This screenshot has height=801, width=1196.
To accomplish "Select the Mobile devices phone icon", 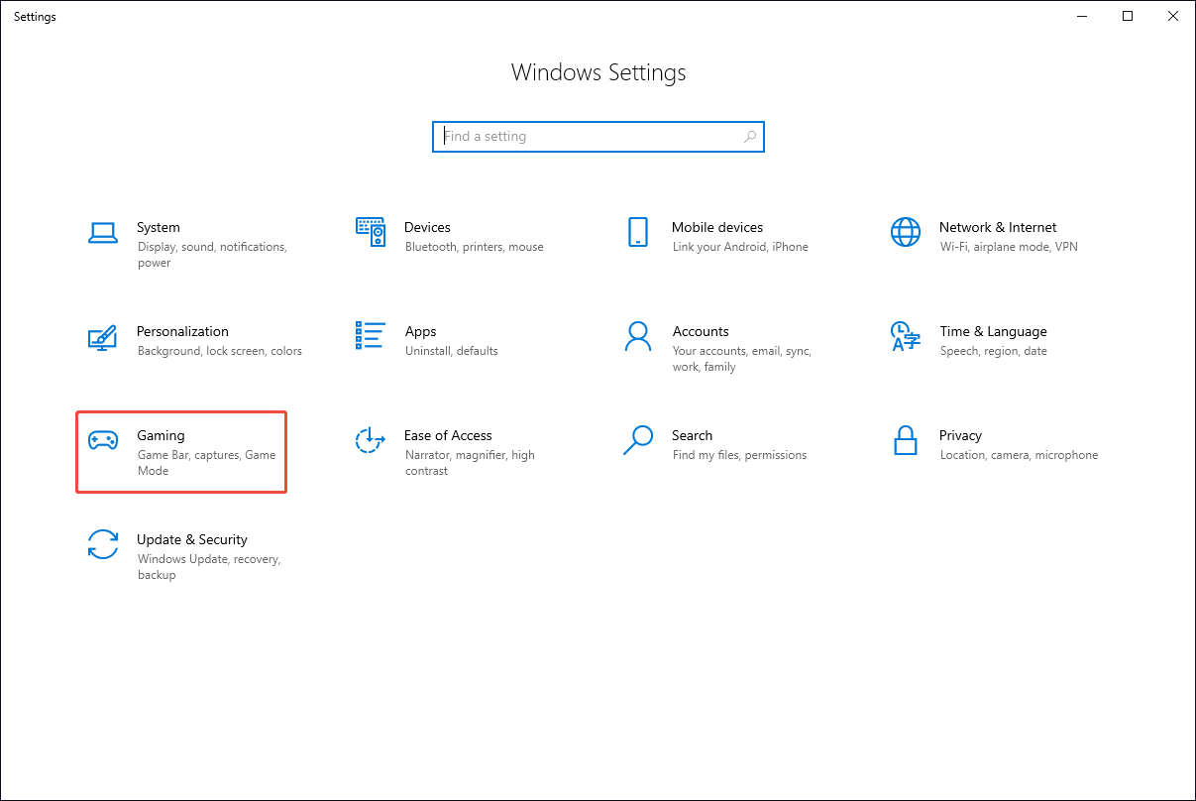I will tap(638, 232).
